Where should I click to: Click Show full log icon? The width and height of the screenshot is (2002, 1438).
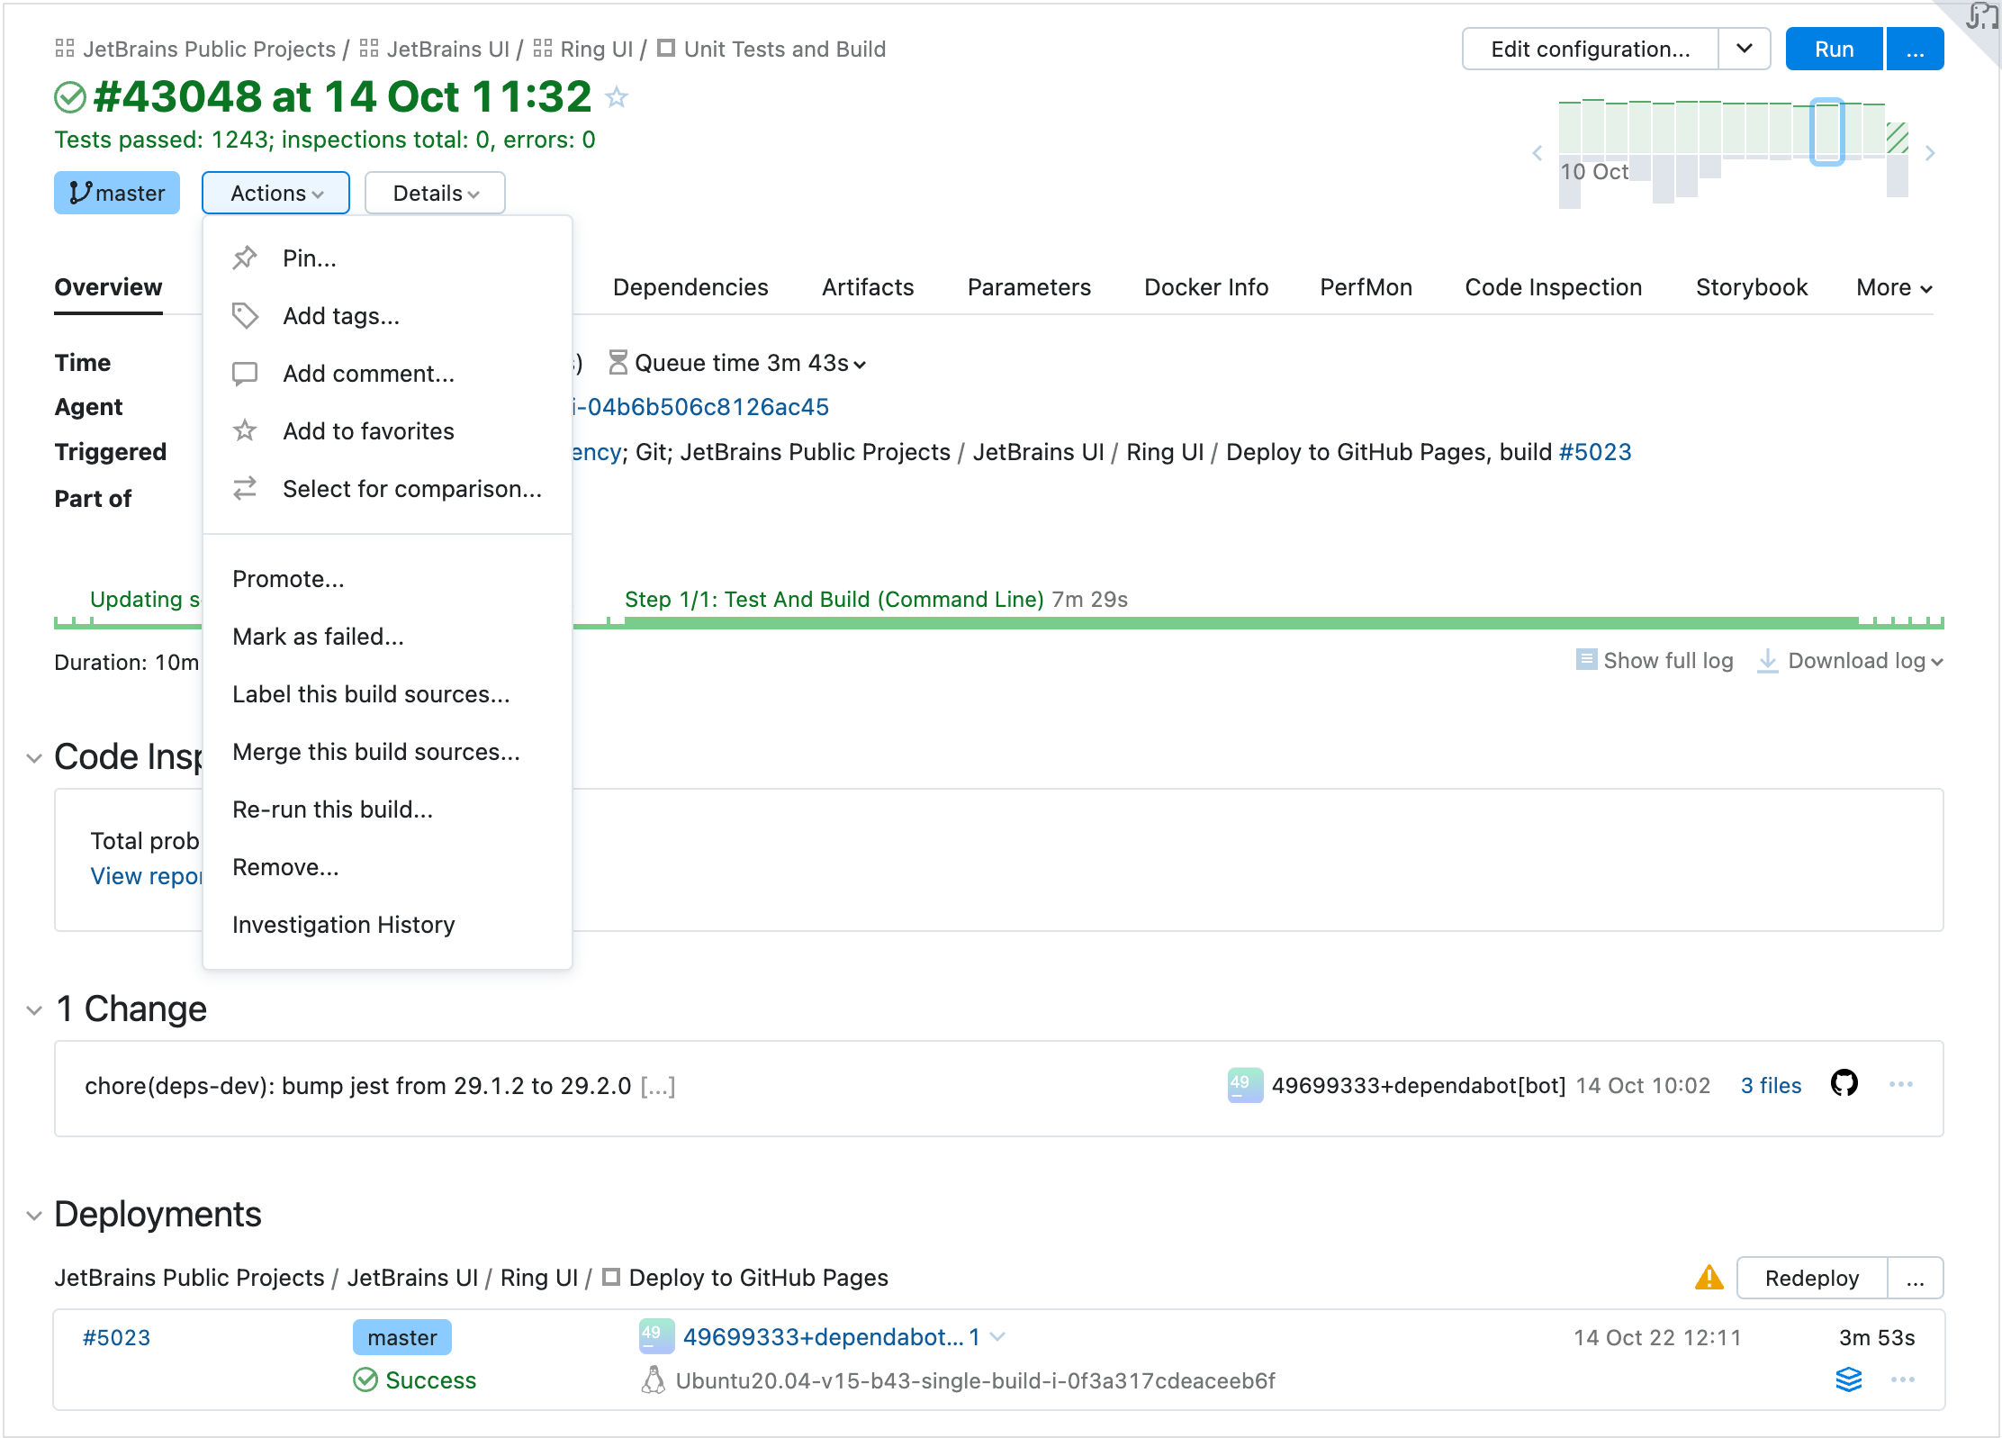(x=1586, y=660)
